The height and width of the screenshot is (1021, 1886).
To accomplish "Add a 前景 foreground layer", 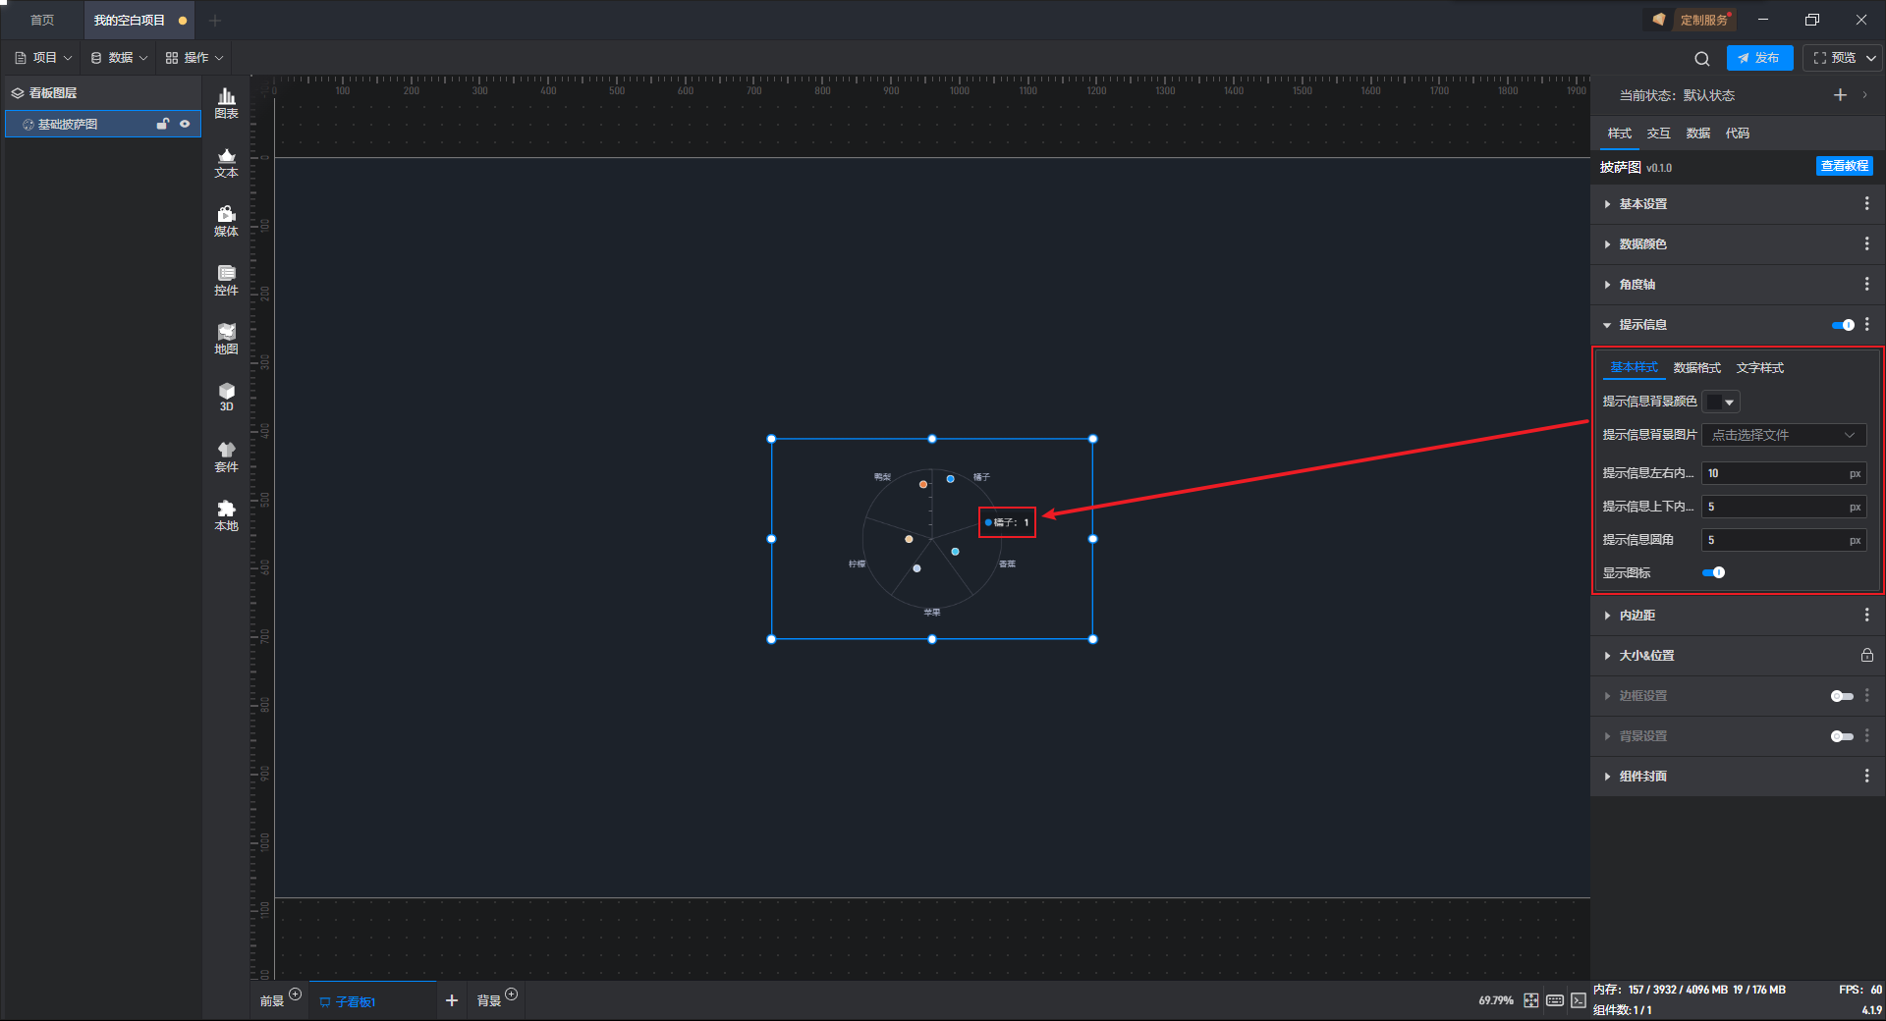I will pos(295,994).
